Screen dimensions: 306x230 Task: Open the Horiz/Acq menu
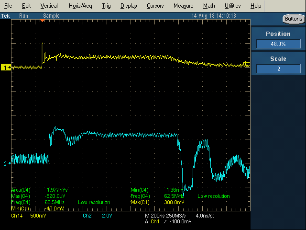pos(80,6)
